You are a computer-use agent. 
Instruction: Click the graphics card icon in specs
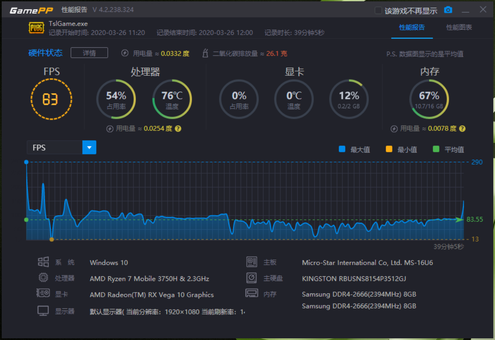pos(43,294)
